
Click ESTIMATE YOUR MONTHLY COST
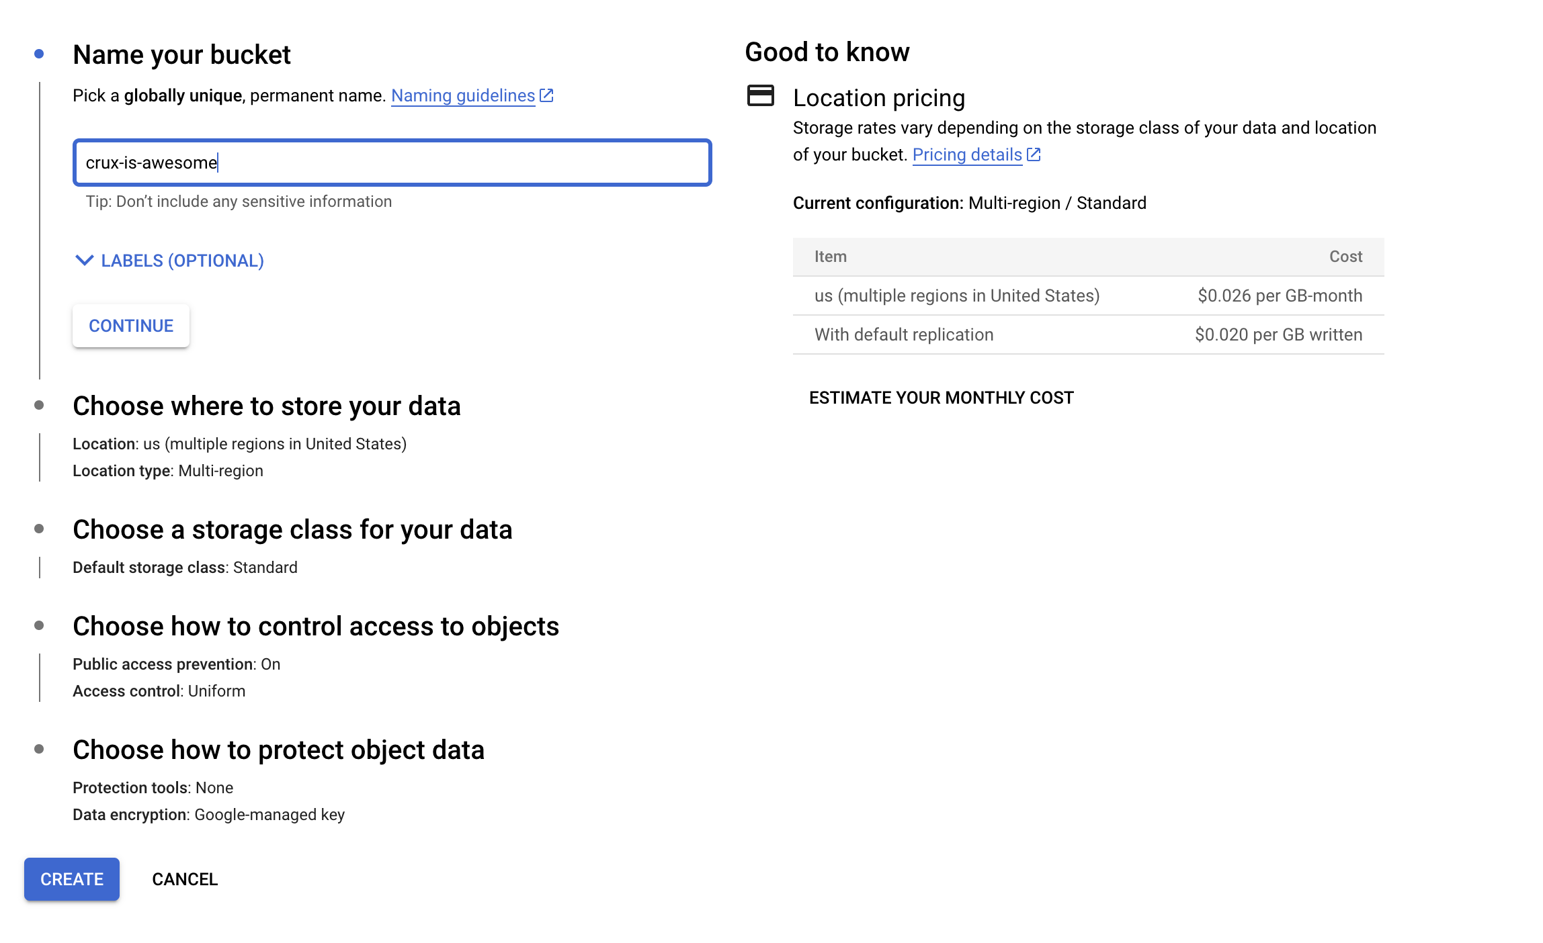pyautogui.click(x=941, y=398)
